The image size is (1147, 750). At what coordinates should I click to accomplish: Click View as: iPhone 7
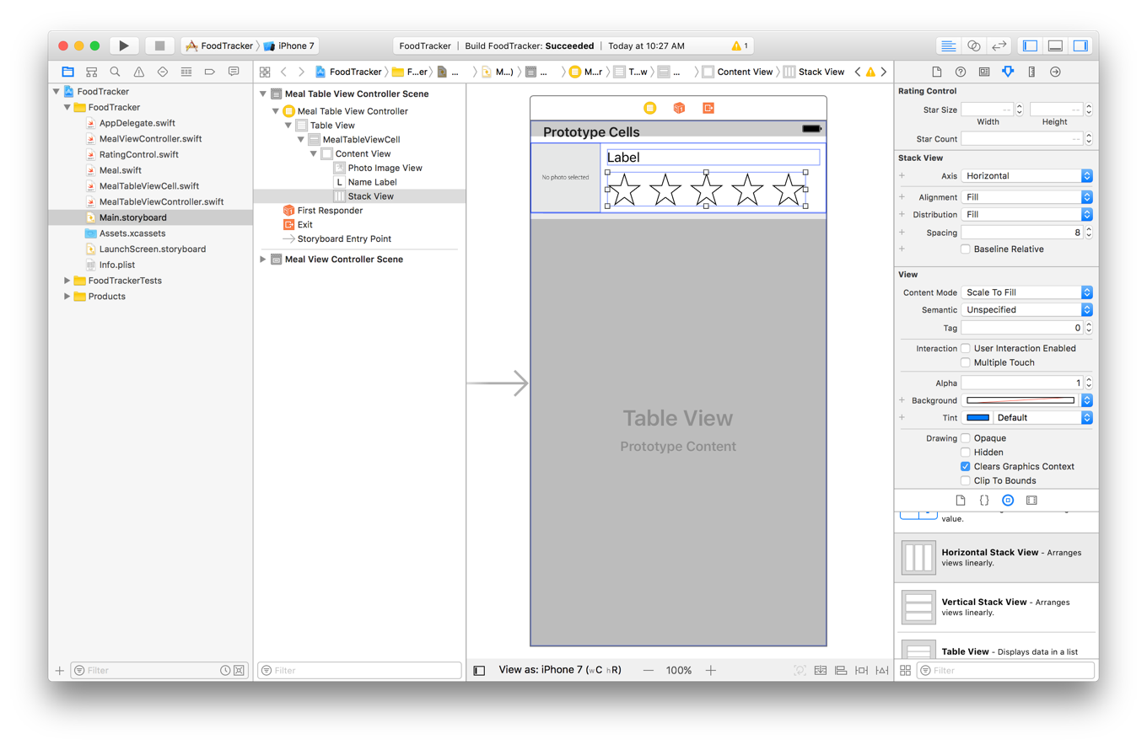(x=560, y=670)
